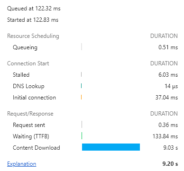Click the Queueing timing marker
184x171 pixels.
[x=82, y=47]
